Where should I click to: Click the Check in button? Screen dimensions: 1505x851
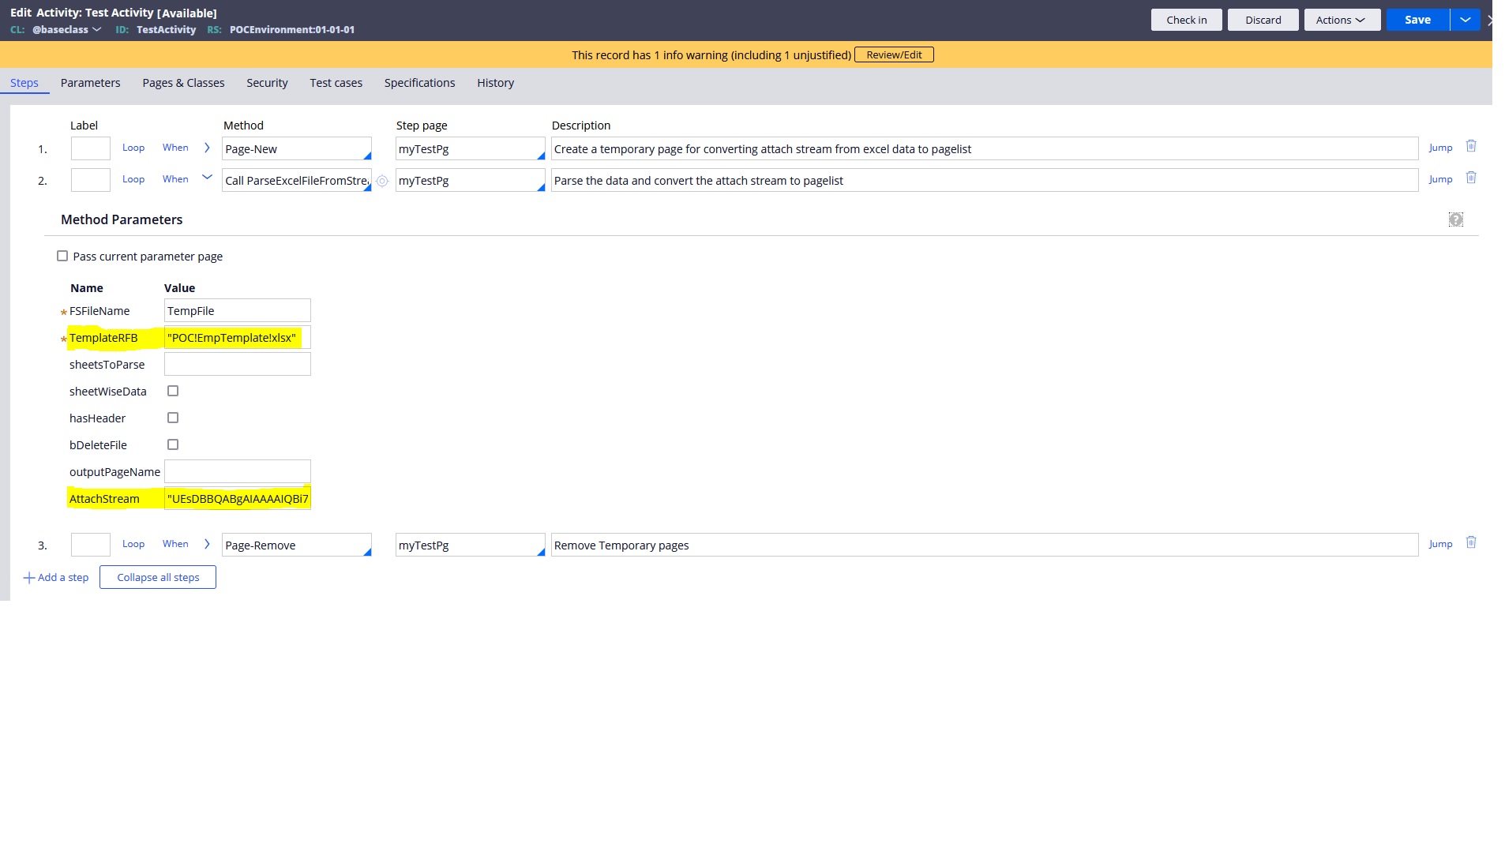pyautogui.click(x=1187, y=20)
